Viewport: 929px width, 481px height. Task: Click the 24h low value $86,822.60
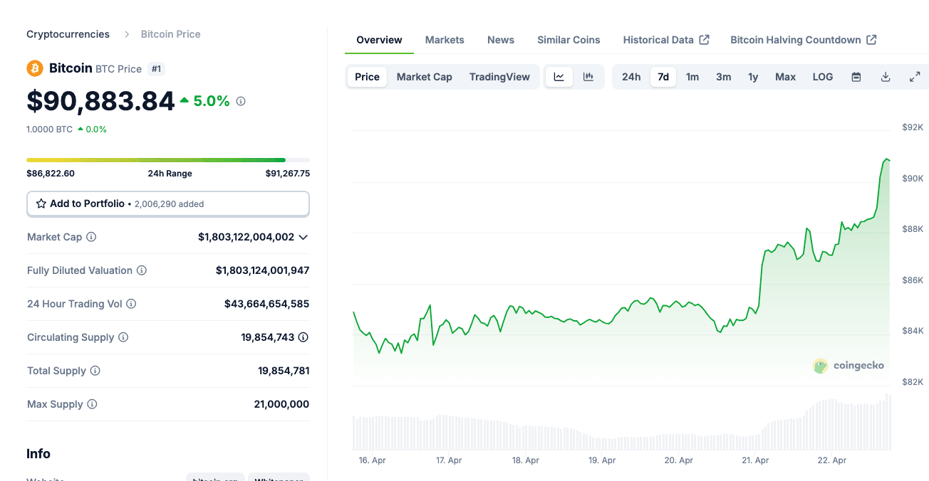[x=51, y=174]
